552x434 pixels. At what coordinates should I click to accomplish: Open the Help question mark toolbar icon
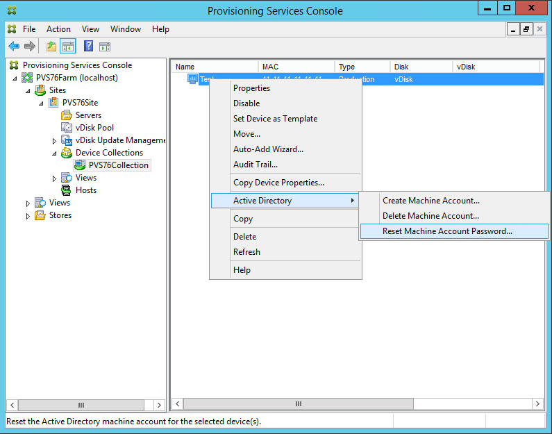[88, 46]
